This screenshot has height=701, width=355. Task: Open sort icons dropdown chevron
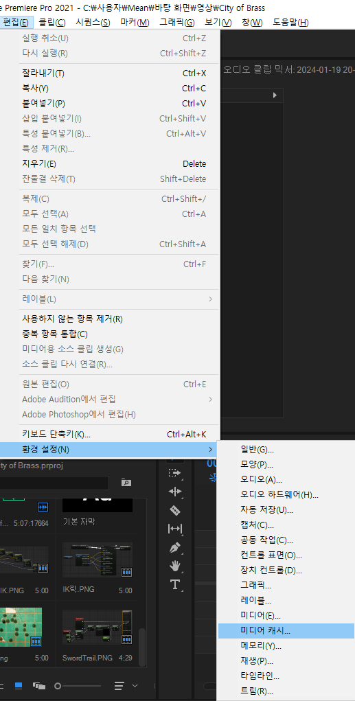[x=135, y=685]
